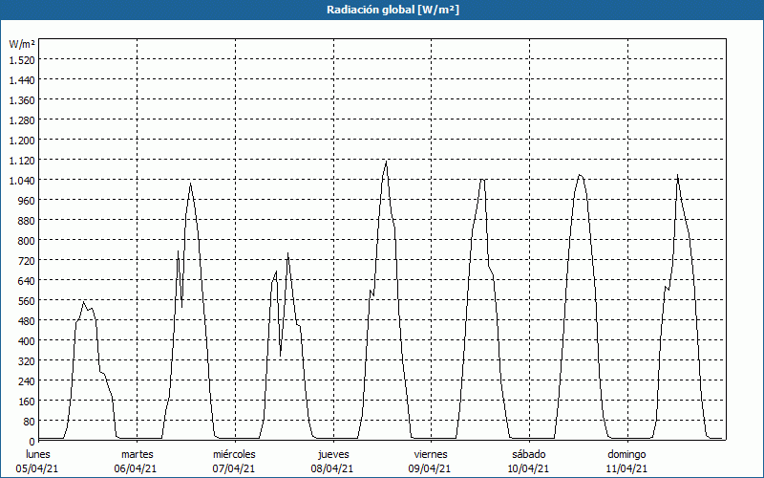Click the 80 y-axis value
This screenshot has width=764, height=478.
[30, 422]
